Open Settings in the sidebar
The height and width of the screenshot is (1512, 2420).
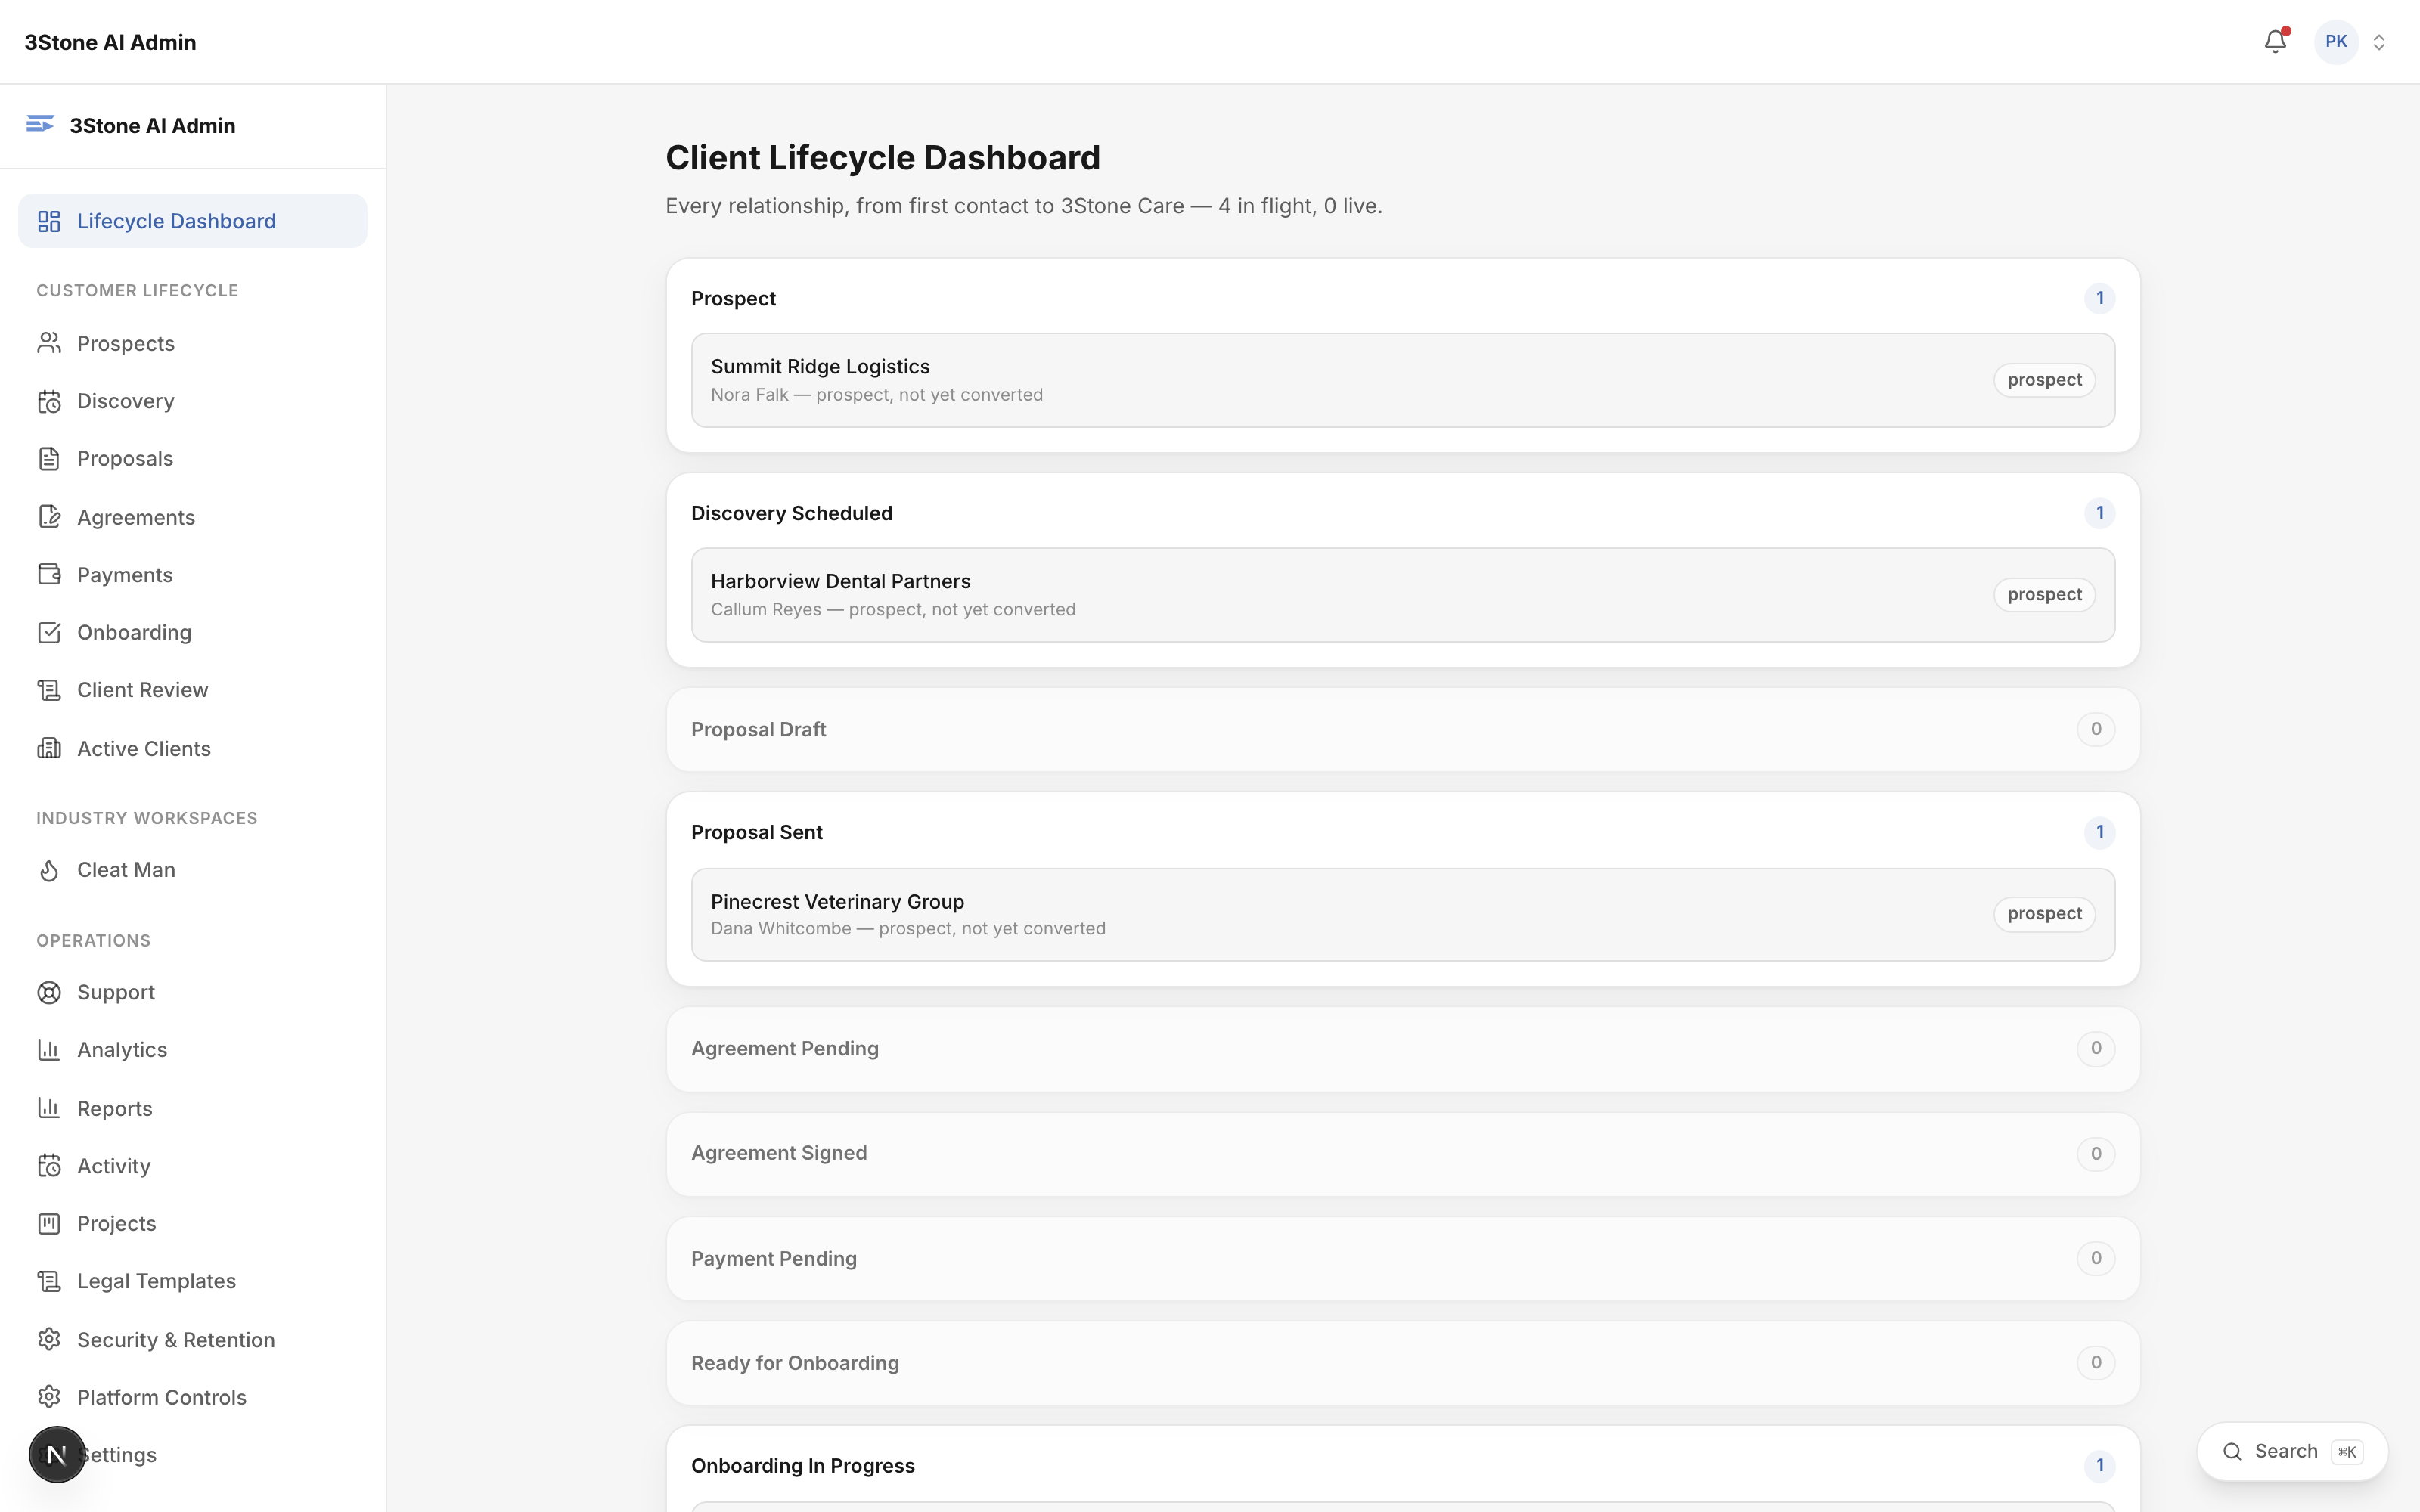192,1455
